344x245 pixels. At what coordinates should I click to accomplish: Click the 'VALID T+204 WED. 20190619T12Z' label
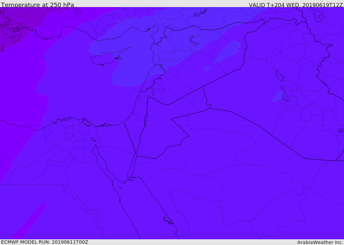tap(296, 5)
